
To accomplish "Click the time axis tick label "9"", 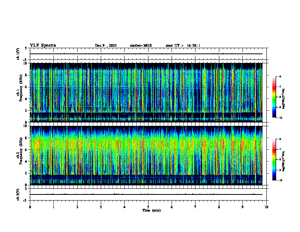I will click(x=242, y=207).
